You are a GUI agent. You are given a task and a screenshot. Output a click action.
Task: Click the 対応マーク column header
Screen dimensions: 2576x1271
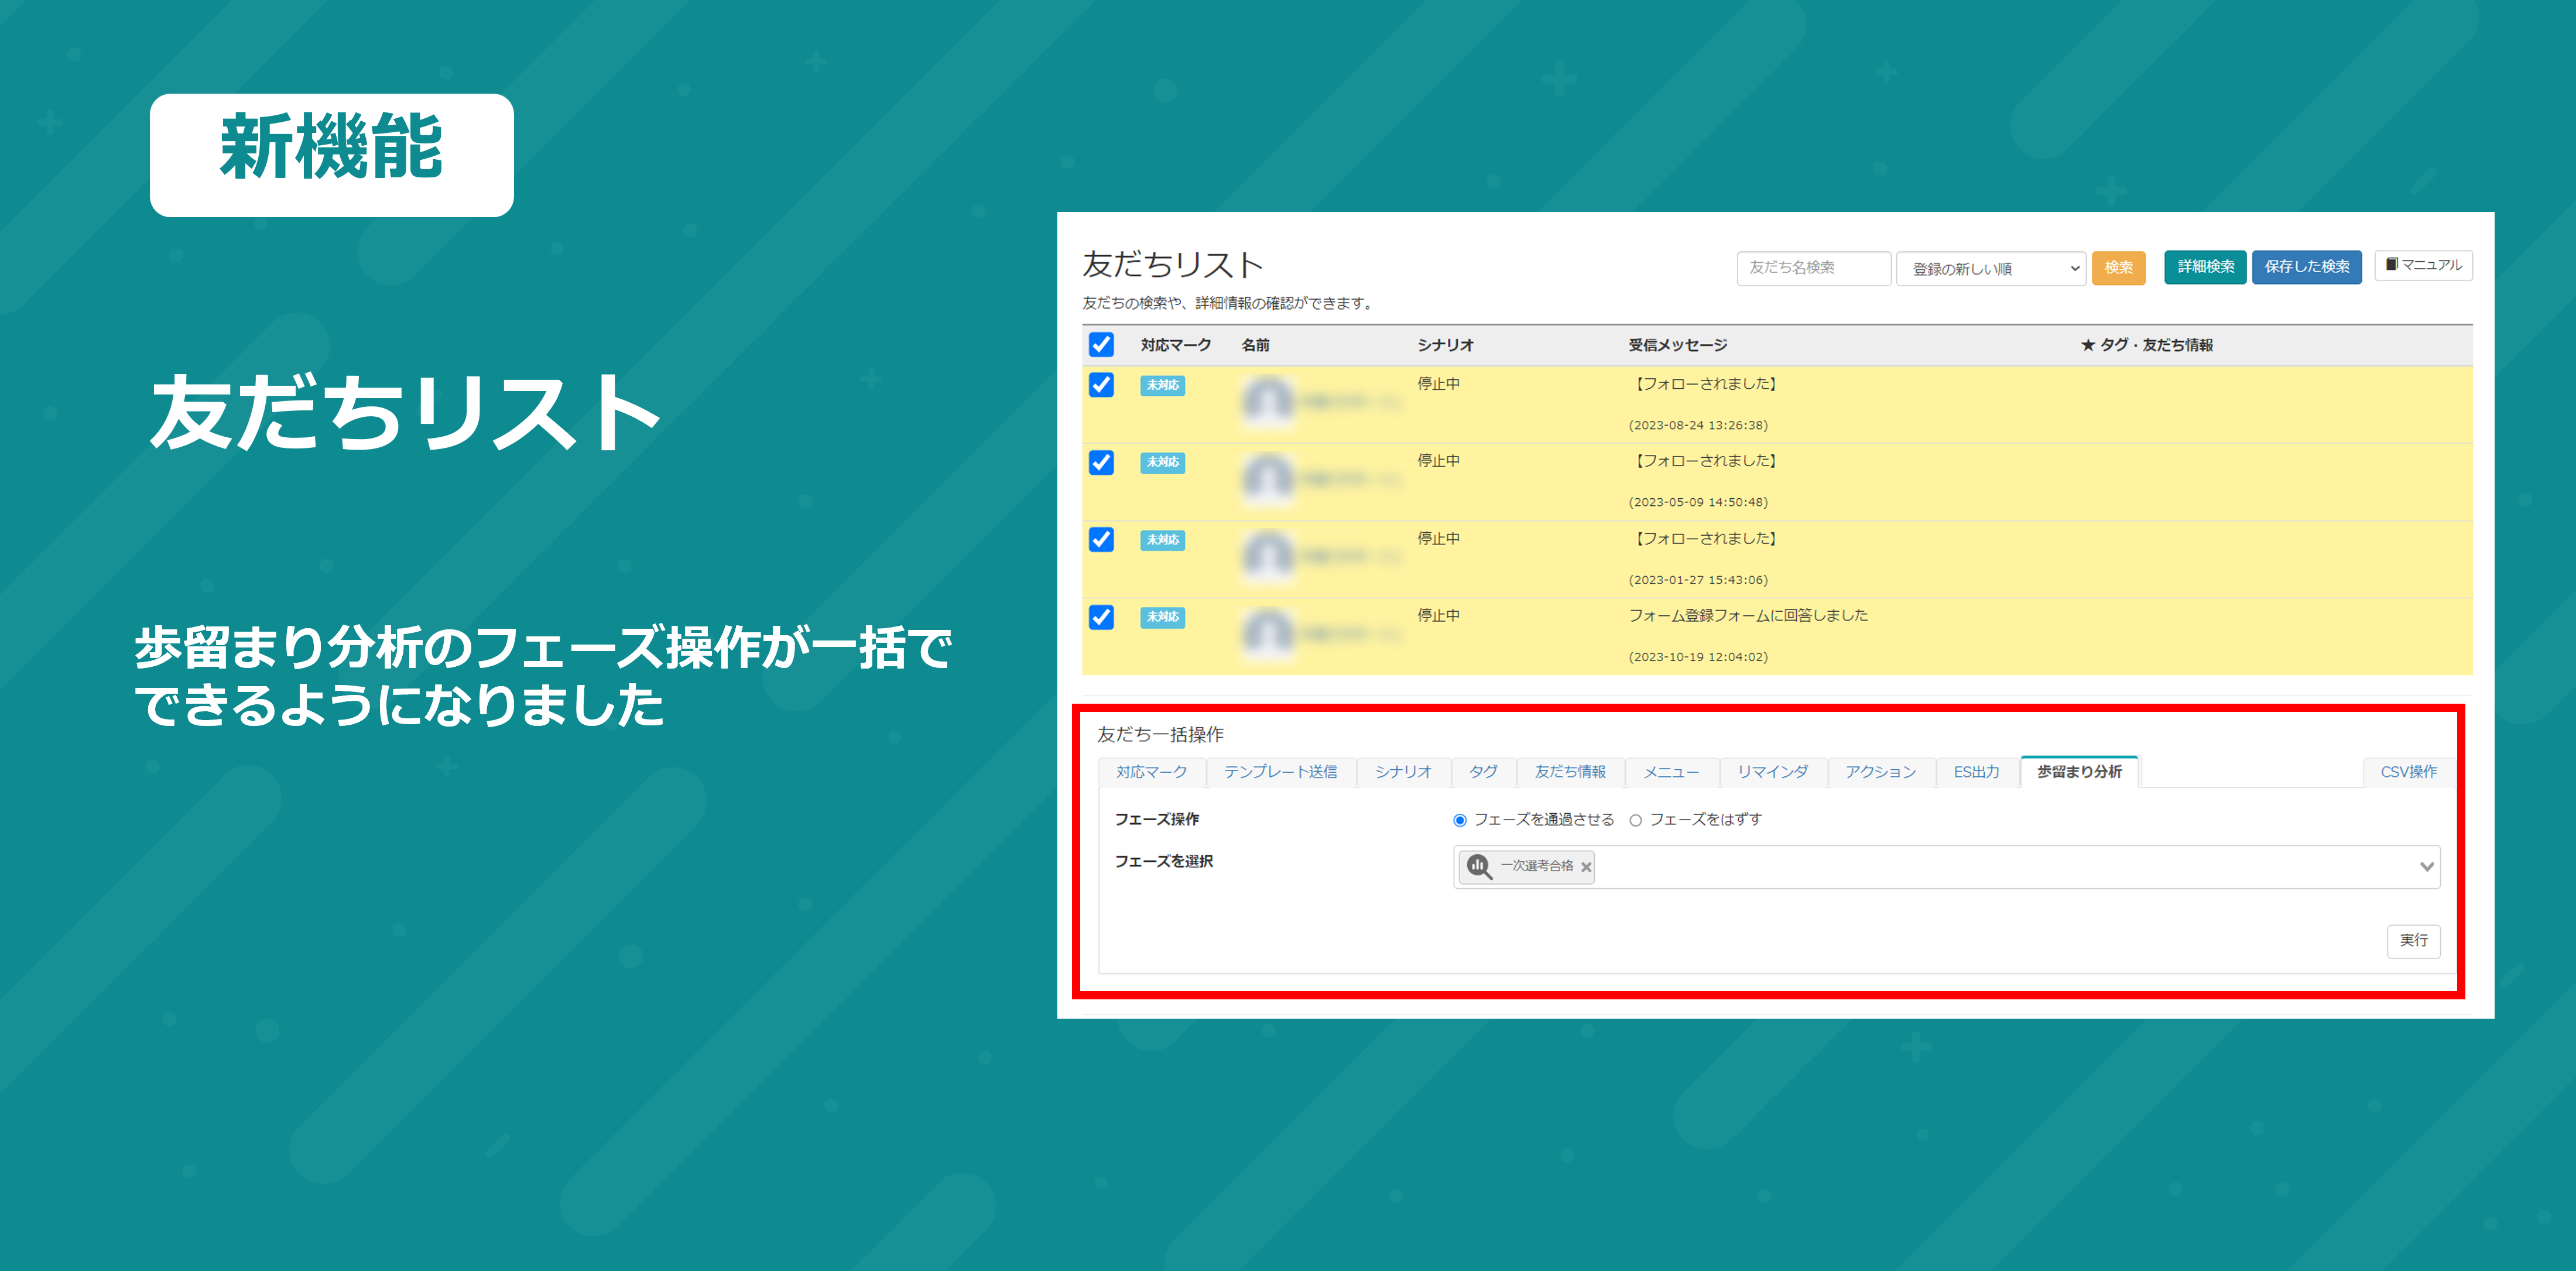click(x=1176, y=345)
